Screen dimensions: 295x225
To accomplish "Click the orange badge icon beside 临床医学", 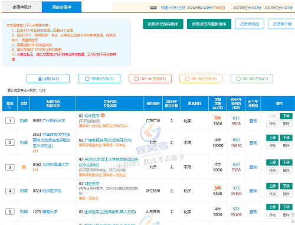I will point(103,115).
